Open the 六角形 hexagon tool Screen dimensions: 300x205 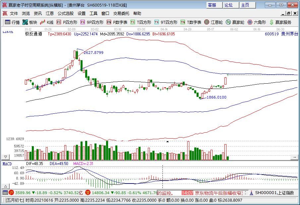click(x=257, y=22)
